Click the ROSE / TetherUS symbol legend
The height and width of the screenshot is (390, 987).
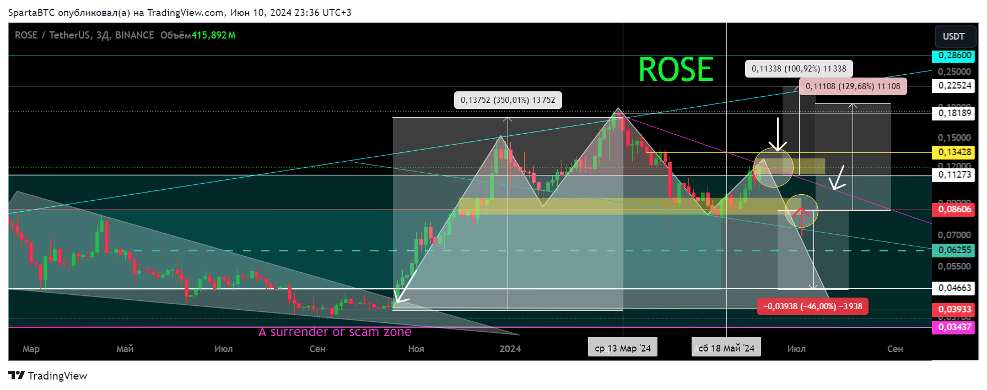[84, 35]
